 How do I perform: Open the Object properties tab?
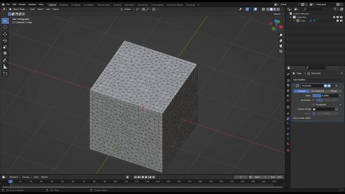tap(288, 114)
